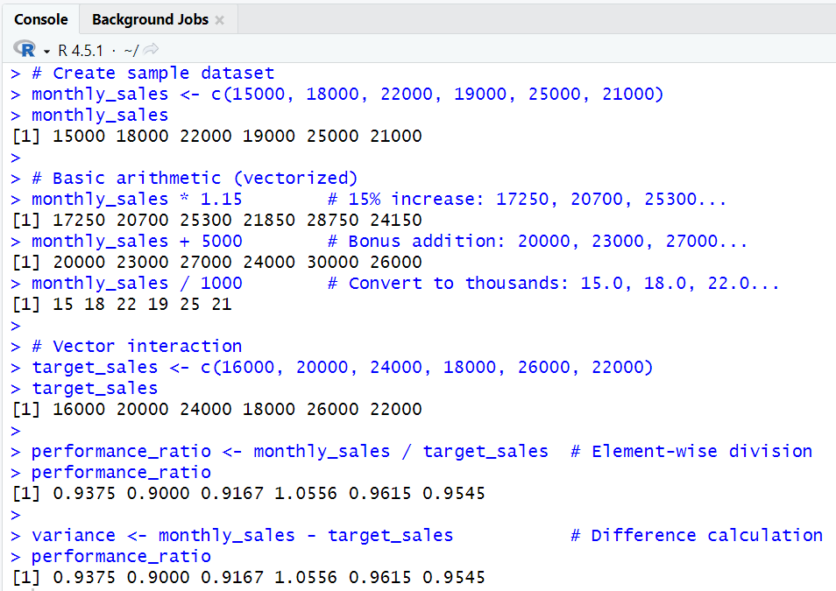The height and width of the screenshot is (591, 836).
Task: Select the Console tab
Action: 40,18
